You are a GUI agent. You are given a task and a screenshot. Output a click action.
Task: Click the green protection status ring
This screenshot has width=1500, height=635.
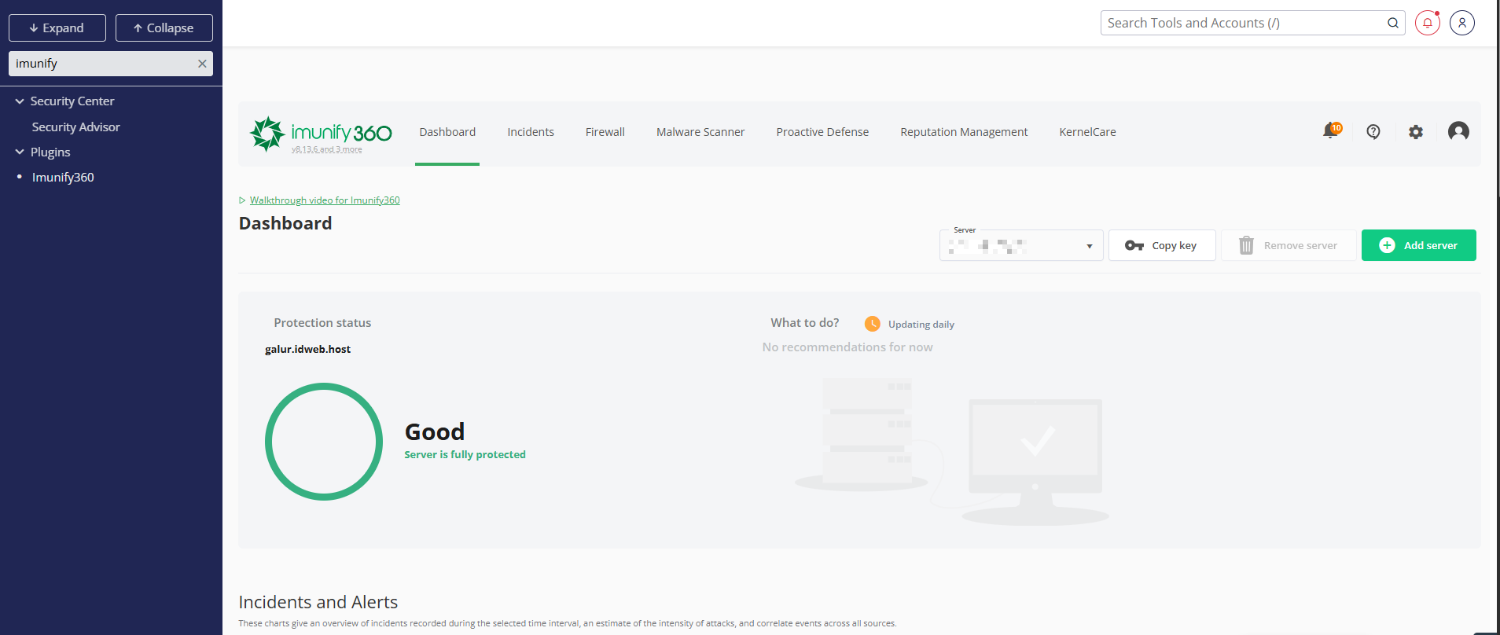[x=324, y=442]
